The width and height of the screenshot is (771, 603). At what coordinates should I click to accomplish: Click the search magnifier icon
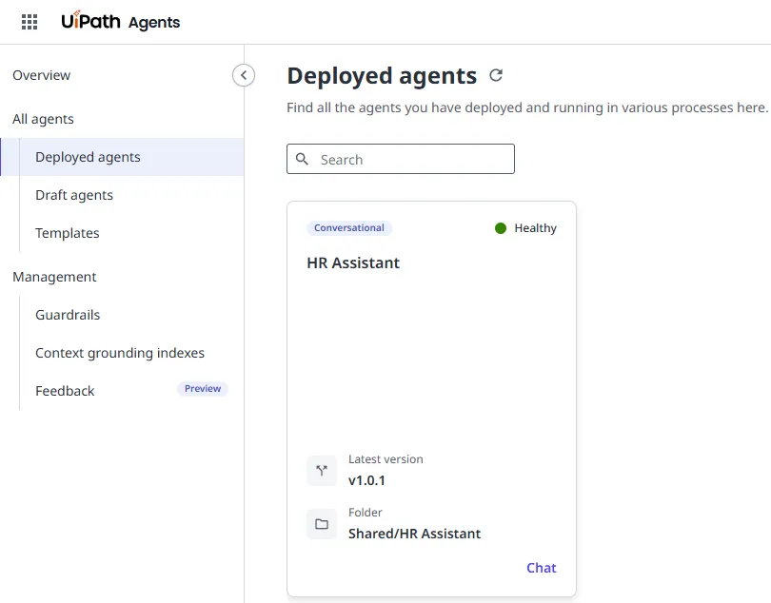pyautogui.click(x=302, y=159)
